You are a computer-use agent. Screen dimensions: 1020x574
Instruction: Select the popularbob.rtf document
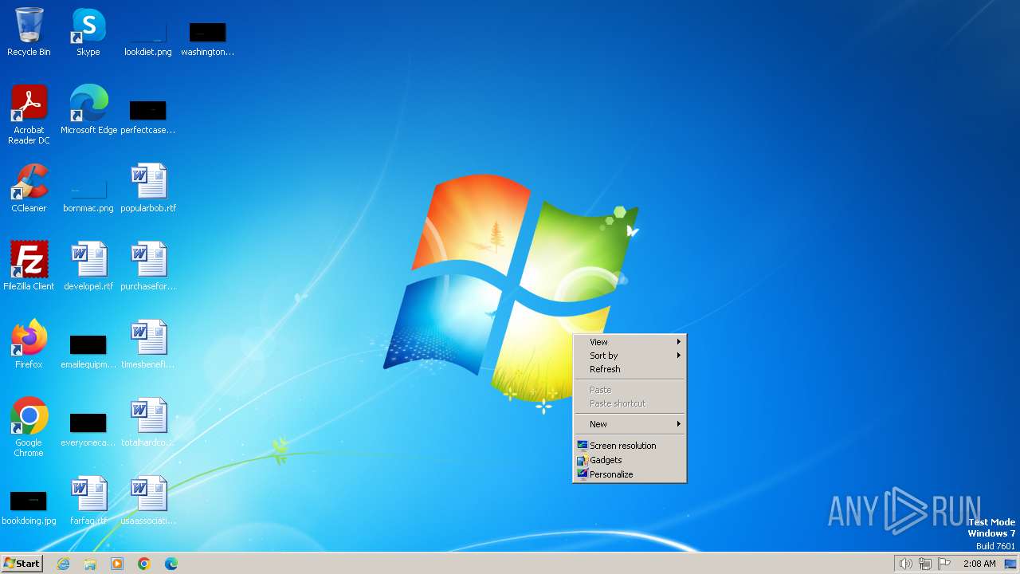tap(148, 188)
